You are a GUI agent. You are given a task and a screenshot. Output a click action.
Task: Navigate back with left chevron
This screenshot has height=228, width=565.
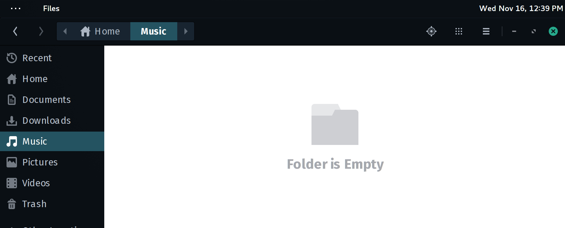click(x=15, y=31)
